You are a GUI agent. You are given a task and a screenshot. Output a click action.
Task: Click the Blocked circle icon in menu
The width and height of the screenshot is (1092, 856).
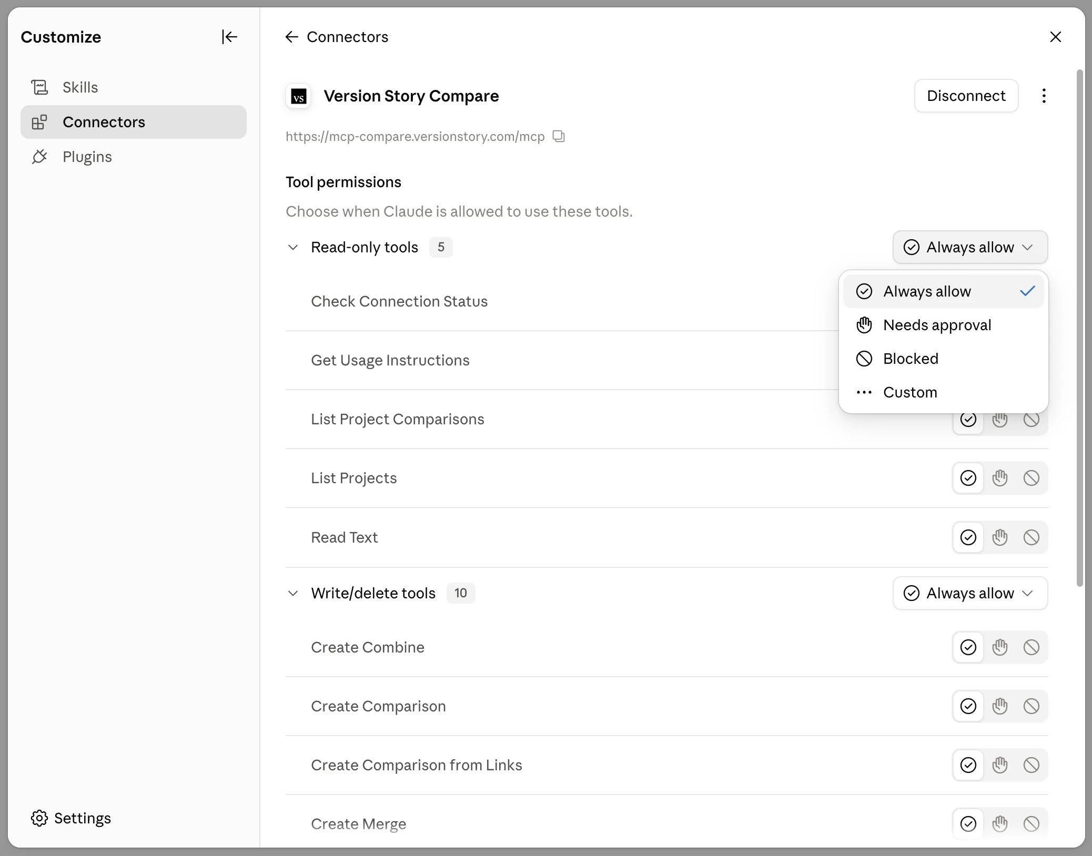coord(864,359)
